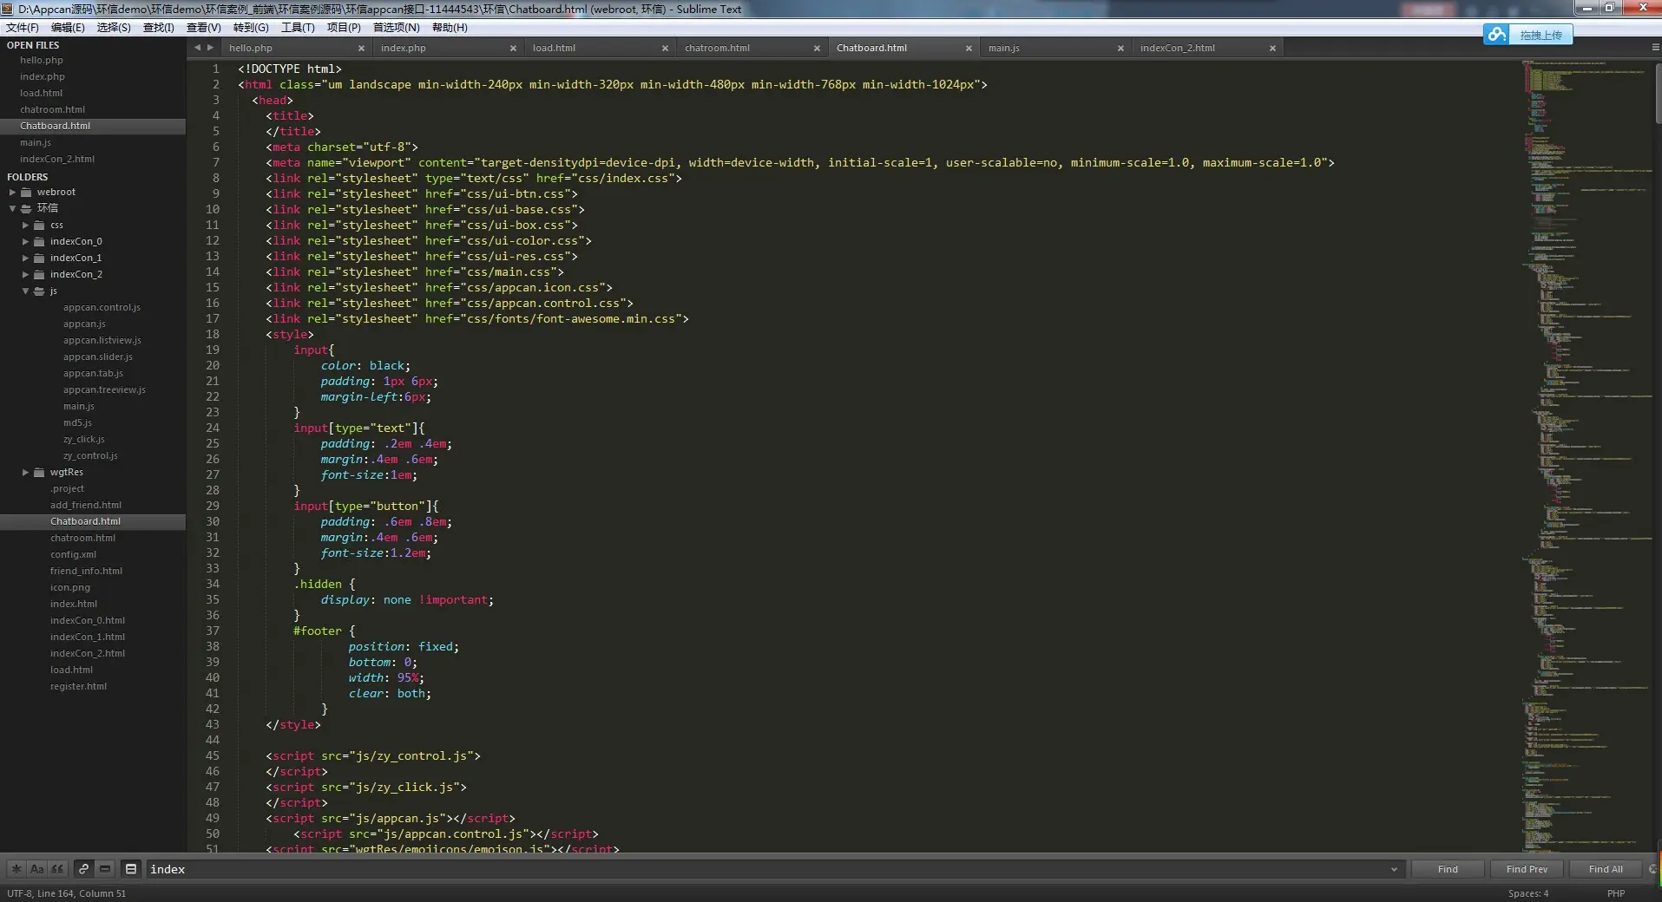Toggle whole word matching in find bar

pos(57,869)
